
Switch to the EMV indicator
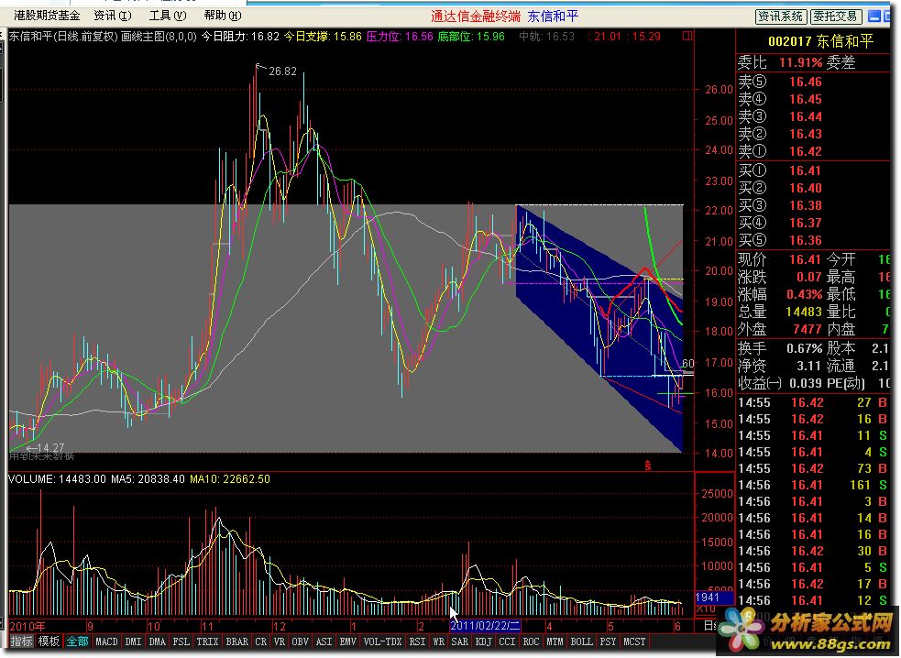point(347,642)
